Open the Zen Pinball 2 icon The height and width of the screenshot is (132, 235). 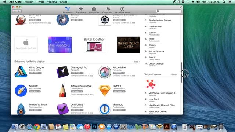[x=21, y=19]
